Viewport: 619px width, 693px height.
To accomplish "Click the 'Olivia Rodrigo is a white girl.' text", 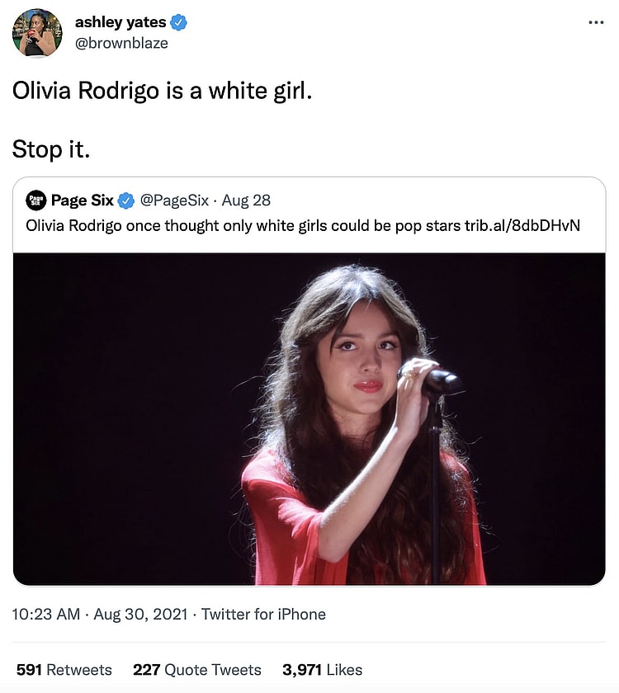I will [x=163, y=91].
